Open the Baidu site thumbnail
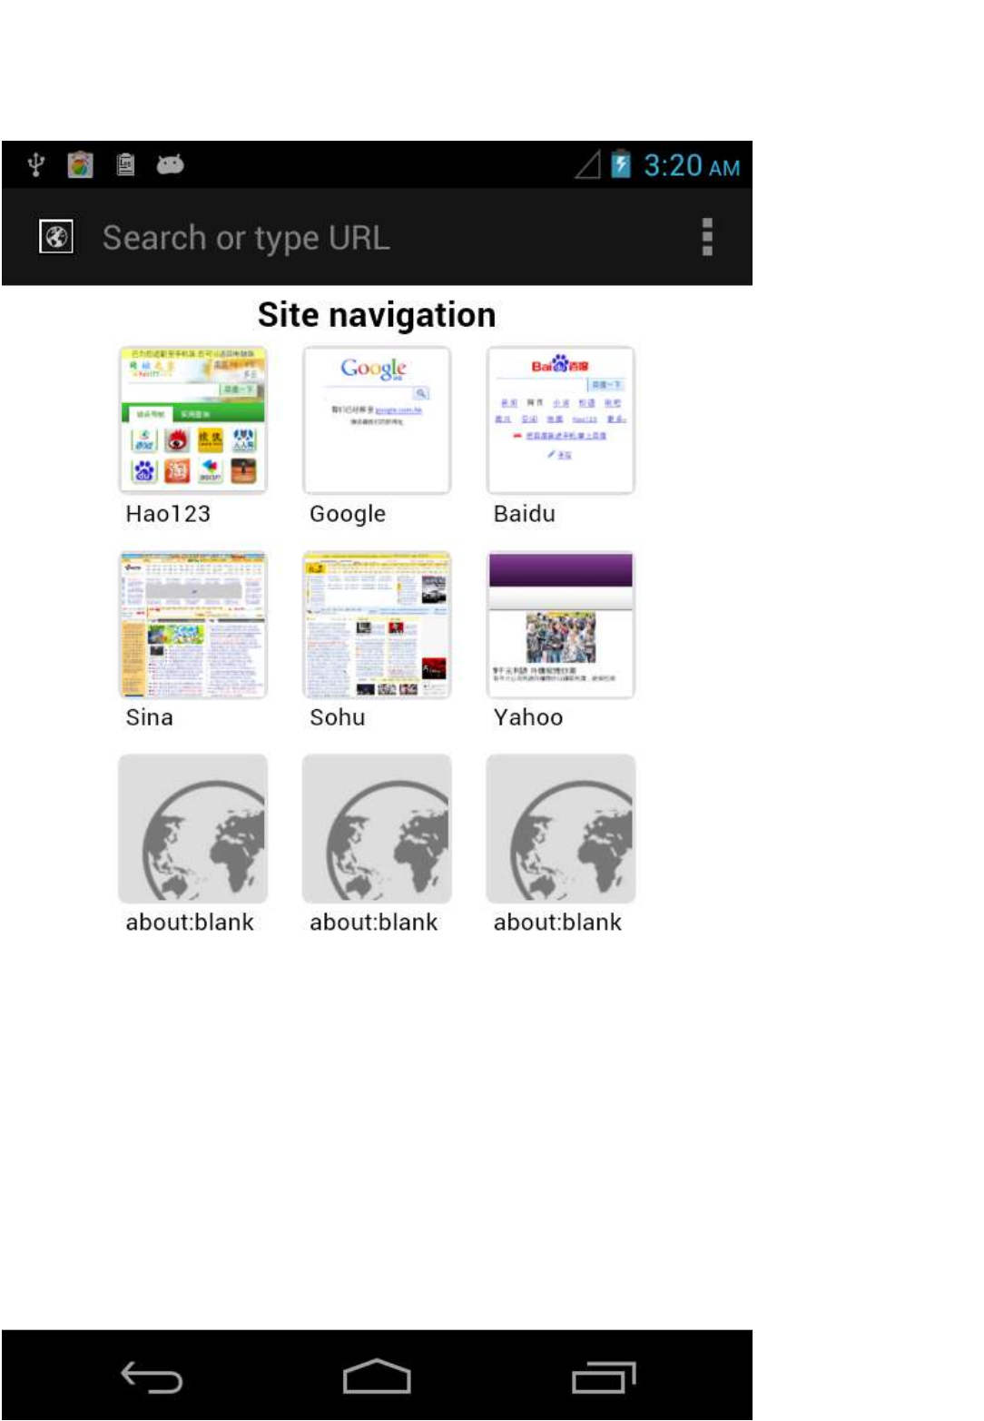 561,420
